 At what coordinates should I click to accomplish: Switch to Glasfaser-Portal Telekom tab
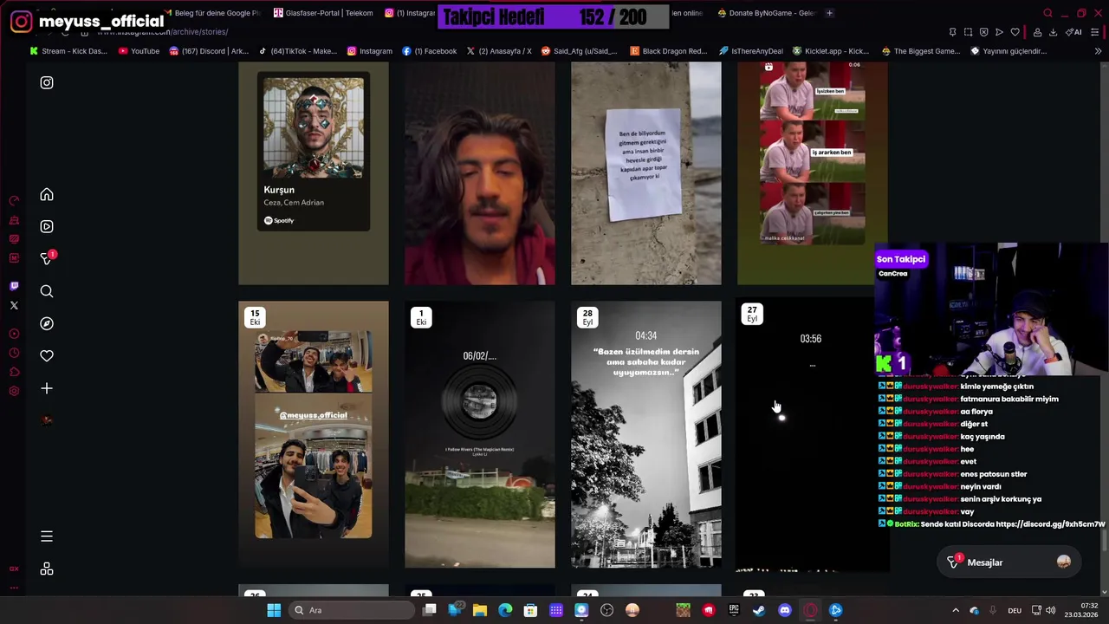pos(323,13)
